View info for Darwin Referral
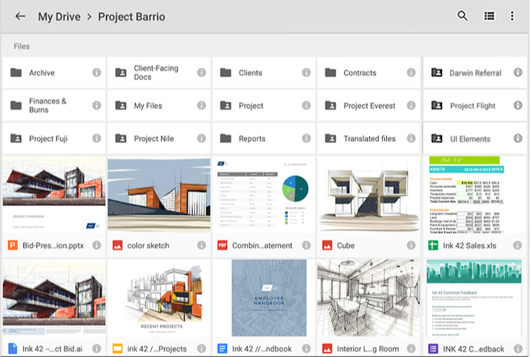Viewport: 531px width, 357px height. coord(518,72)
